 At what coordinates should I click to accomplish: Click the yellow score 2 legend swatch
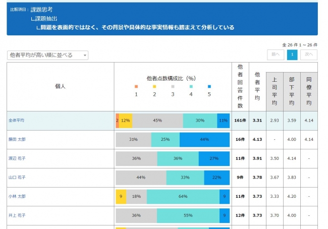click(154, 87)
